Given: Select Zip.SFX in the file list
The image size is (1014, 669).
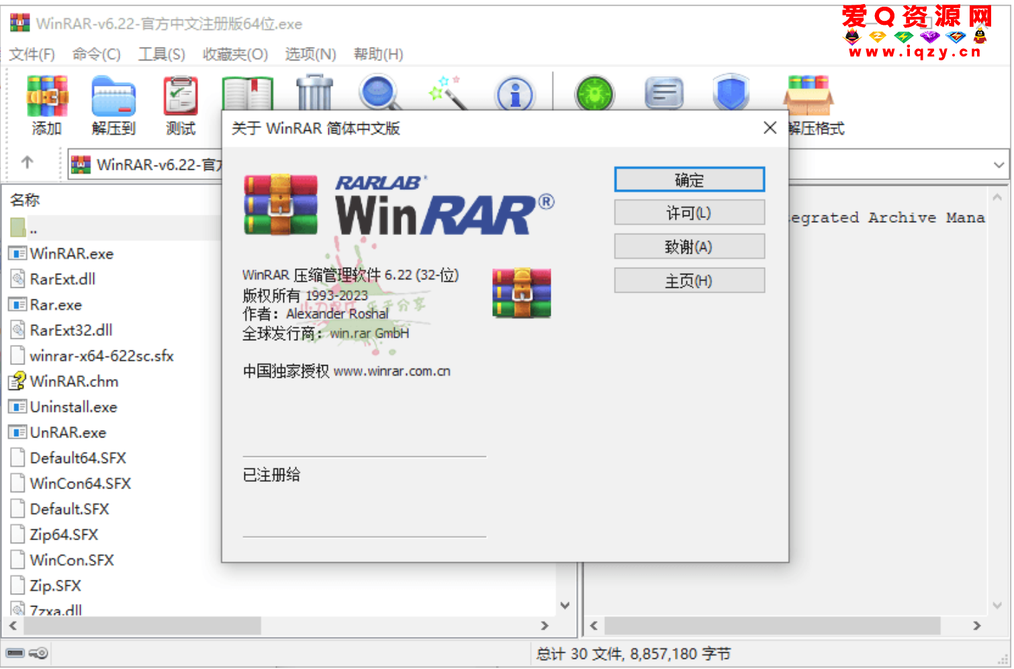Looking at the screenshot, I should [x=55, y=585].
